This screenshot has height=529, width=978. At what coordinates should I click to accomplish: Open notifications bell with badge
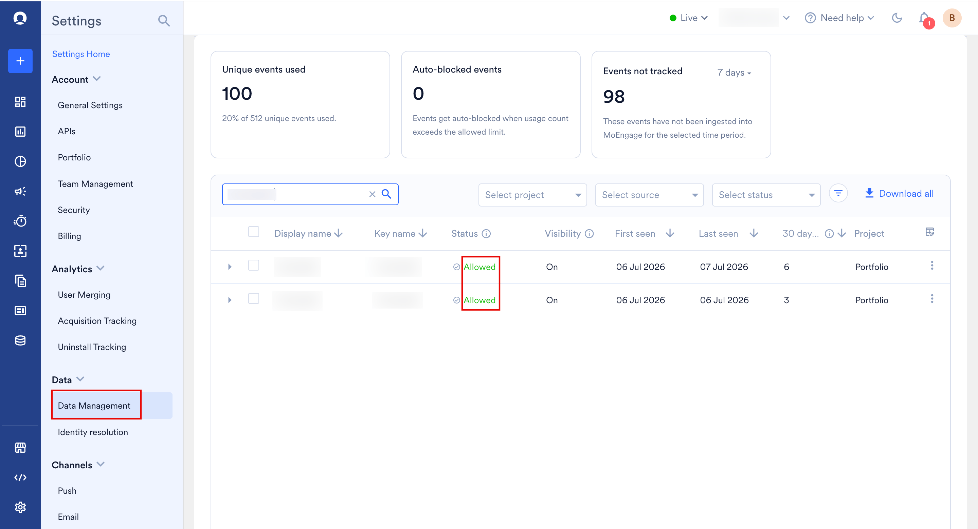[924, 19]
